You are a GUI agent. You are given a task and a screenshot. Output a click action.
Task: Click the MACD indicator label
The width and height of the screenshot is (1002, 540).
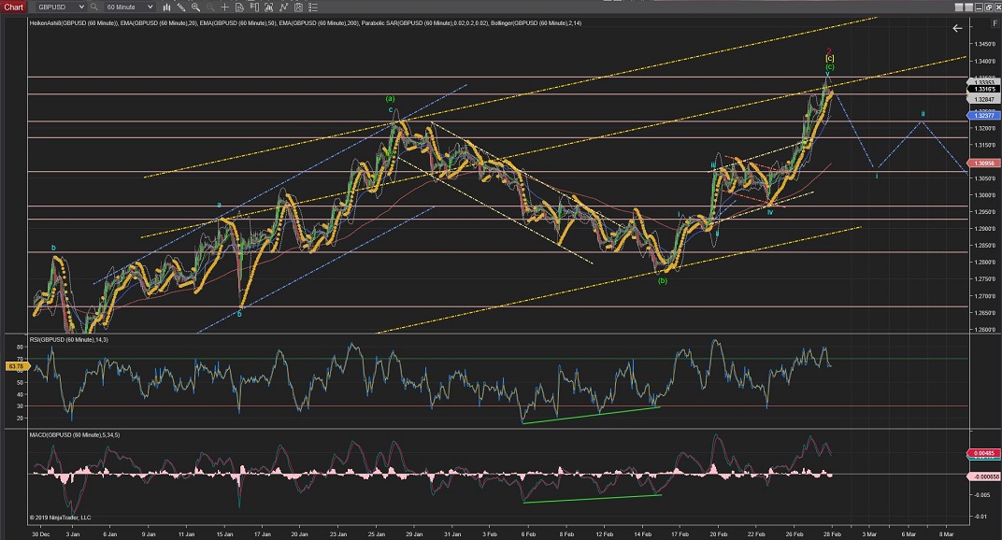[x=73, y=435]
